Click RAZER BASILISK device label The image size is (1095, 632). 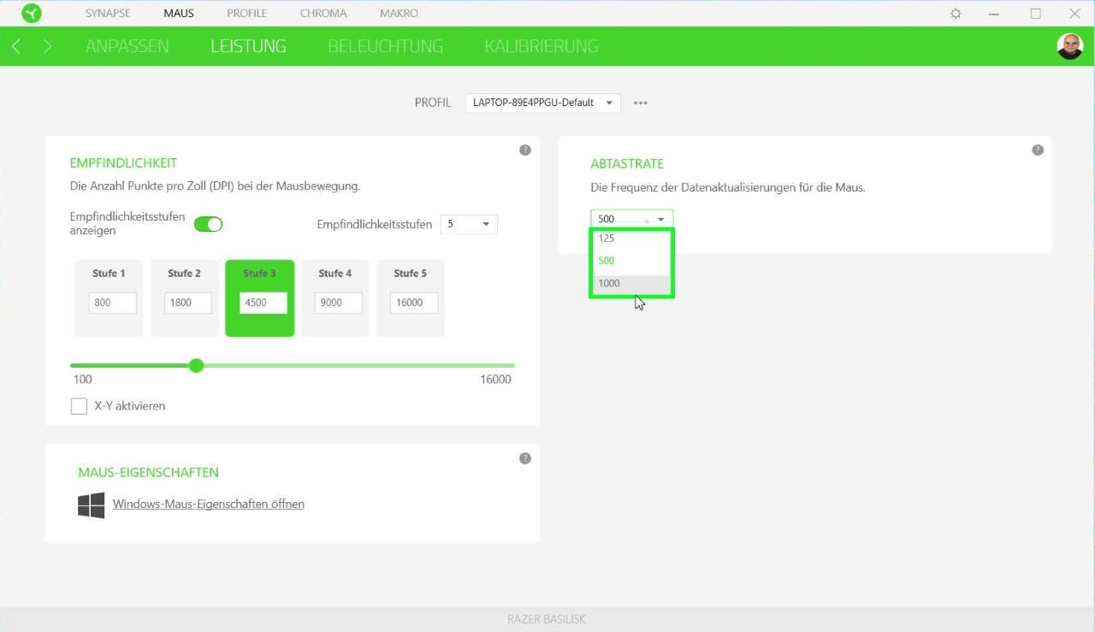547,619
